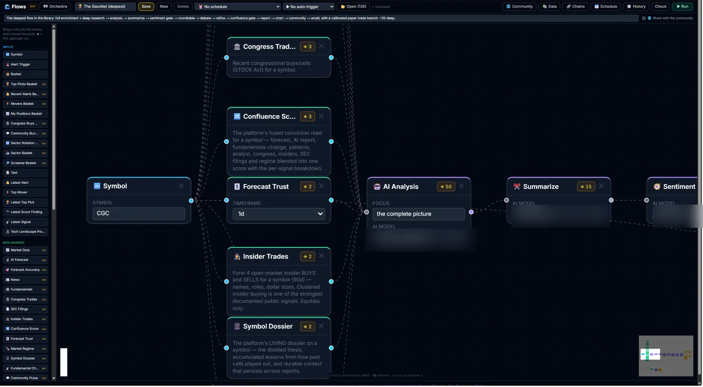Screen dimensions: 703x387
Task: Remove the Forecast Trust node with its X
Action: (x=322, y=186)
